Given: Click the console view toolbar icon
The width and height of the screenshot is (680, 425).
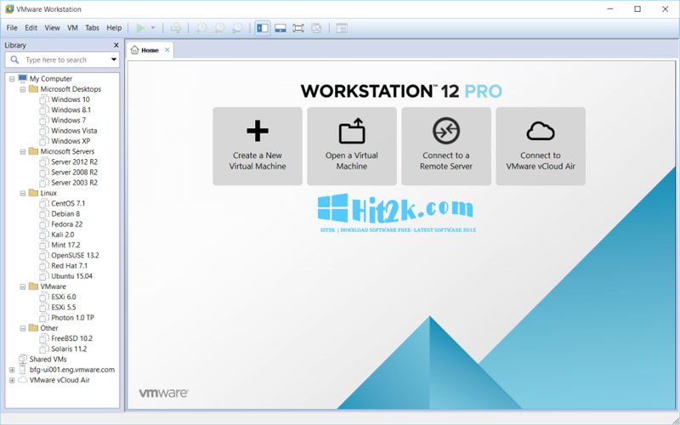Looking at the screenshot, I should coord(342,28).
